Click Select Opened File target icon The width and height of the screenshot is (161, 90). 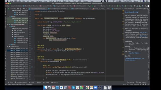[x=18, y=9]
